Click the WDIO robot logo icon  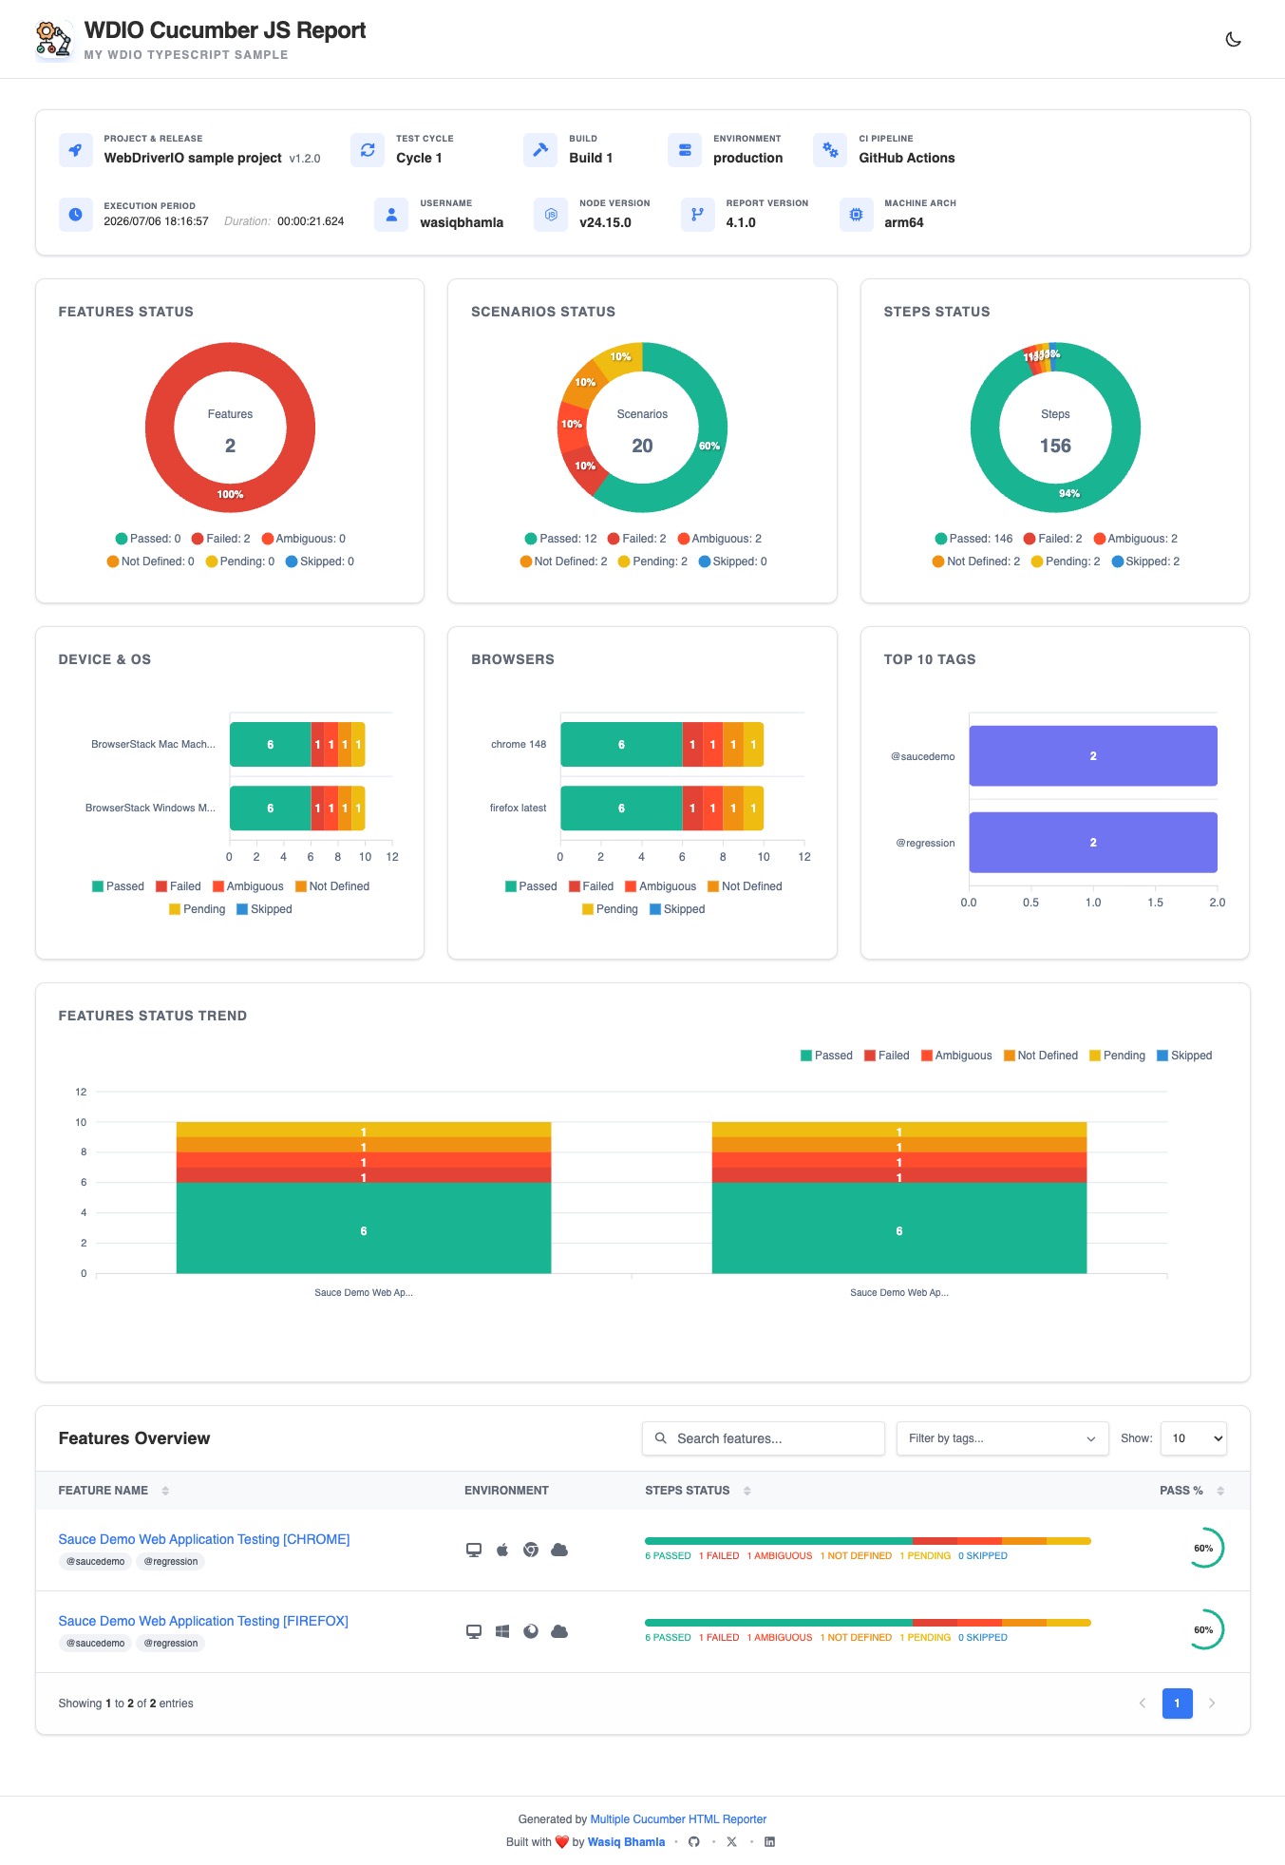click(53, 40)
